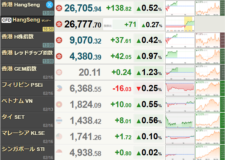Click the +71 指数比 difference box
The image size is (225, 160).
click(125, 24)
